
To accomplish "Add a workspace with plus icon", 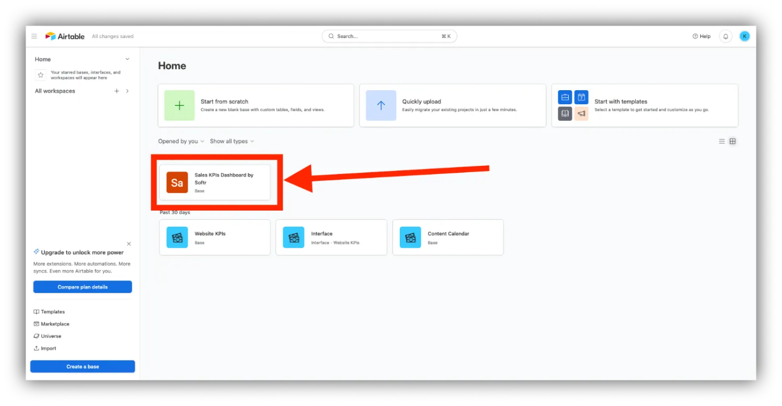I will 117,91.
